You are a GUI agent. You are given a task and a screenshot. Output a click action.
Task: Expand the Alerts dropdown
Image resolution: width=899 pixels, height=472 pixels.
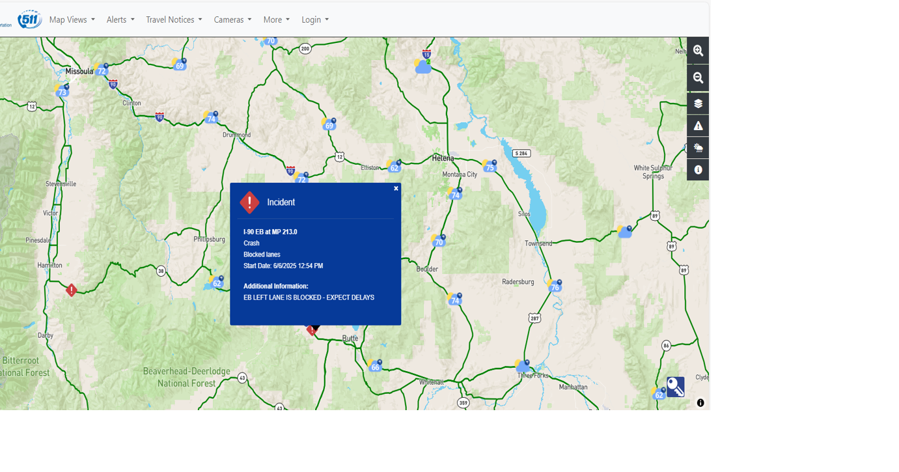click(120, 20)
